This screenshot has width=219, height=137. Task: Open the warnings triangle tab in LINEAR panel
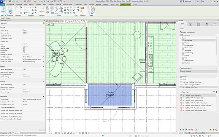(x=215, y=24)
